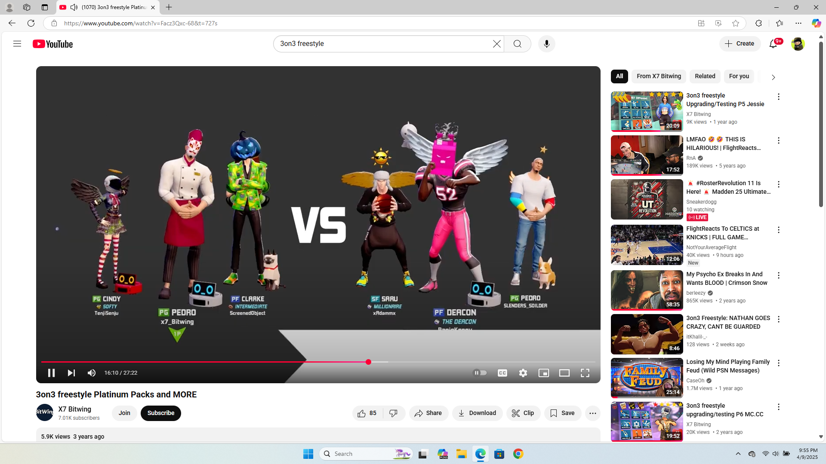Viewport: 826px width, 464px height.
Task: Create a clip with the Clip button
Action: tap(523, 413)
